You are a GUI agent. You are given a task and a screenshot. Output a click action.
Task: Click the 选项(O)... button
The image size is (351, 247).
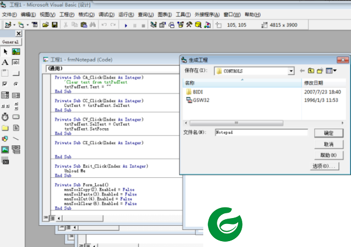tap(324, 166)
